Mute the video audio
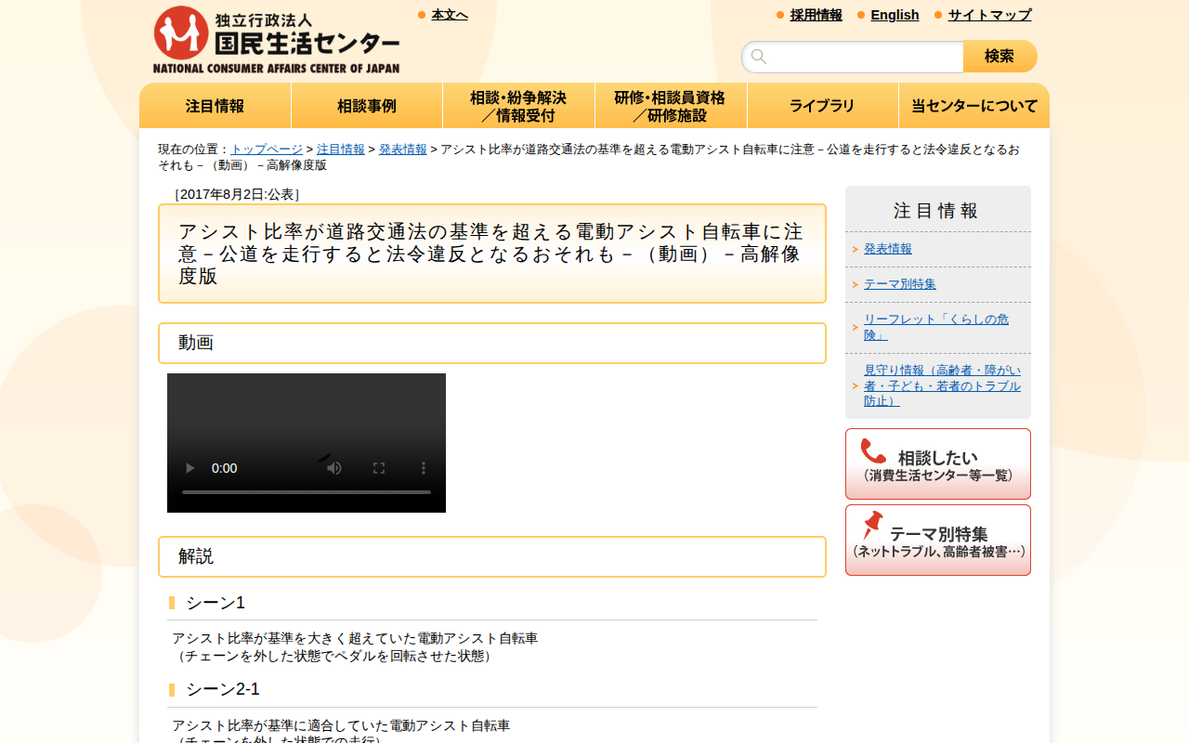Screen dimensions: 1189x743 [333, 468]
